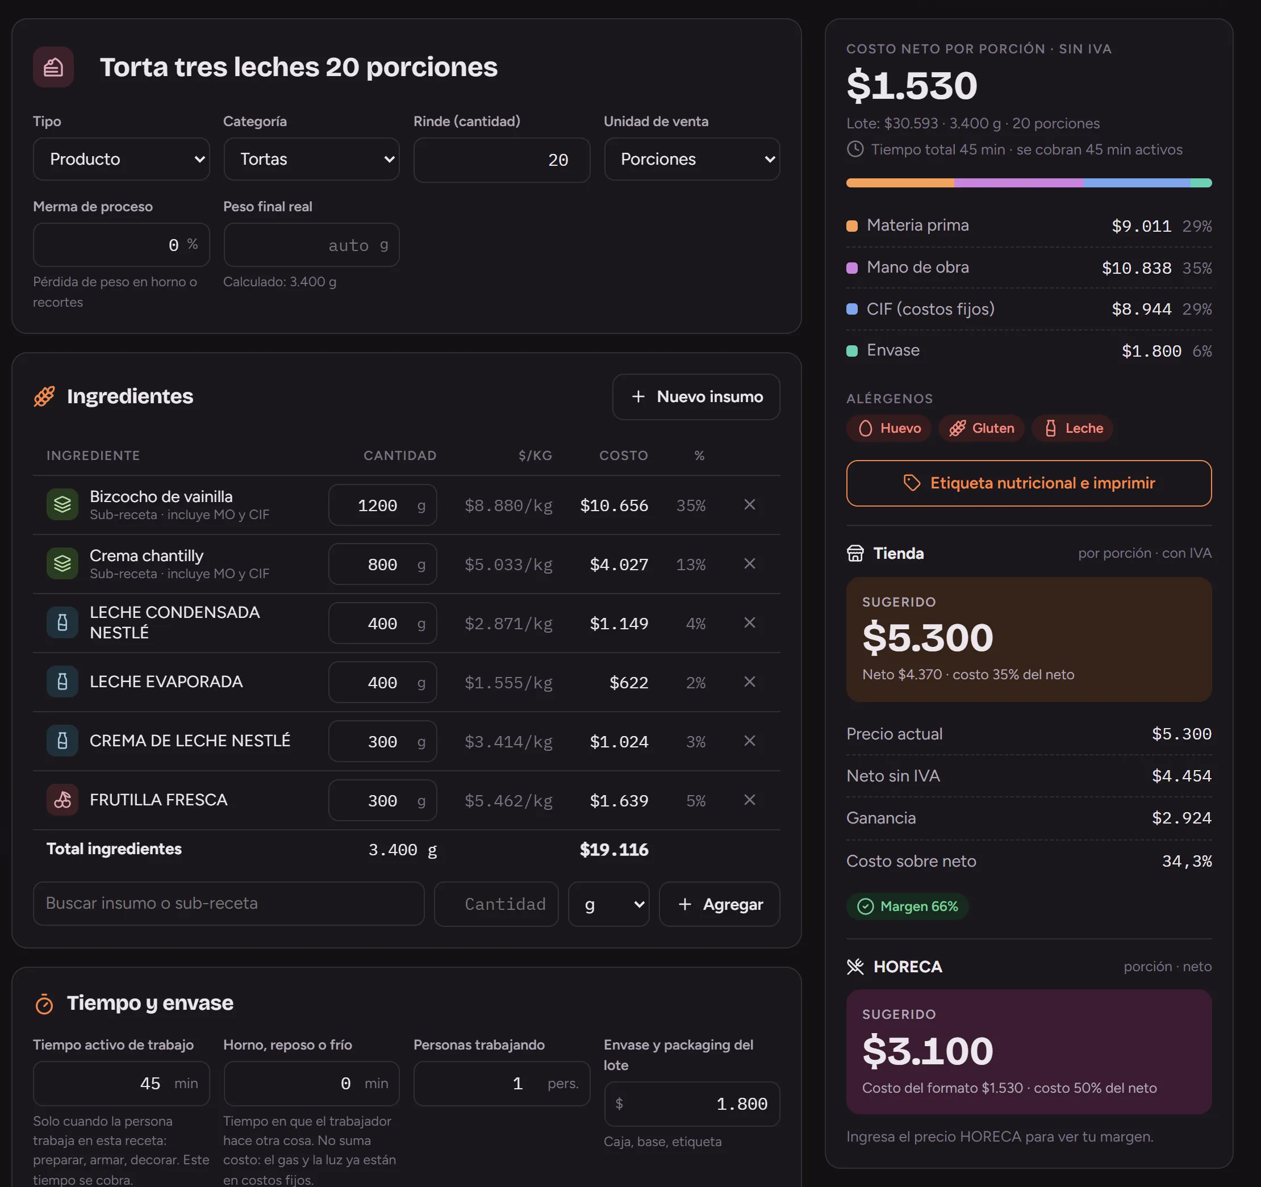Click the LECHE EVAPORADA bottle icon
This screenshot has width=1261, height=1187.
(x=62, y=682)
